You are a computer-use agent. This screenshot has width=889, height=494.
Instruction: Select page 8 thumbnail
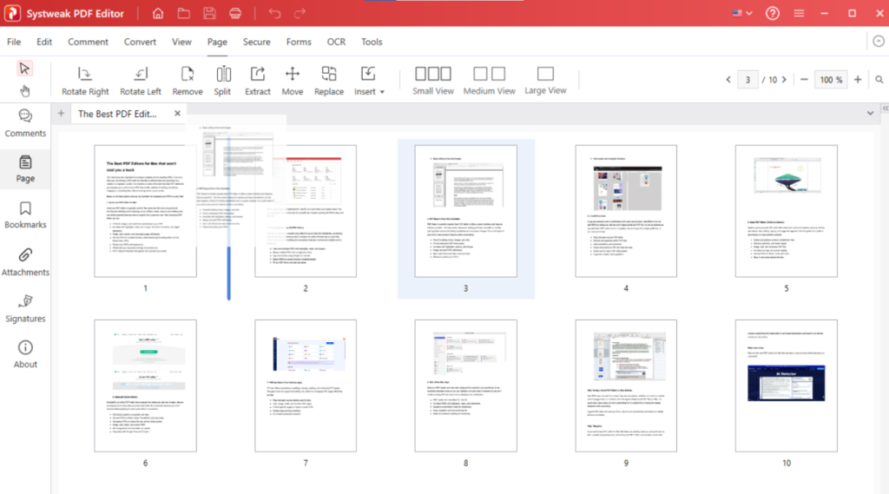coord(465,385)
